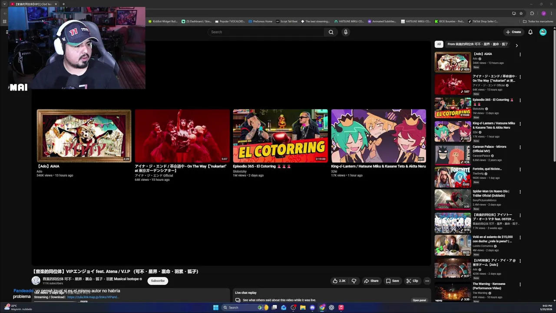Start voice search with the microphone icon

[346, 32]
